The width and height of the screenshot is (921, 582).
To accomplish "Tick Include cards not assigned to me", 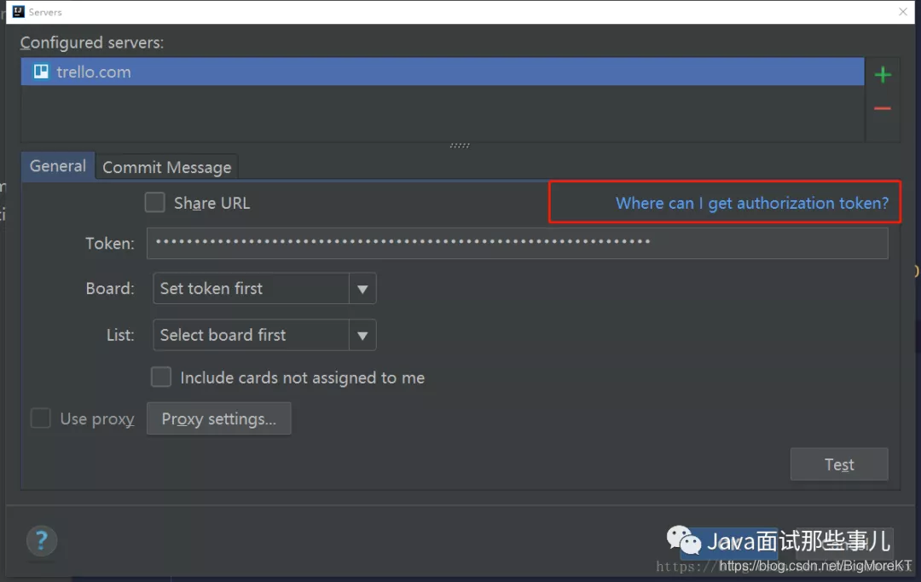I will [161, 377].
